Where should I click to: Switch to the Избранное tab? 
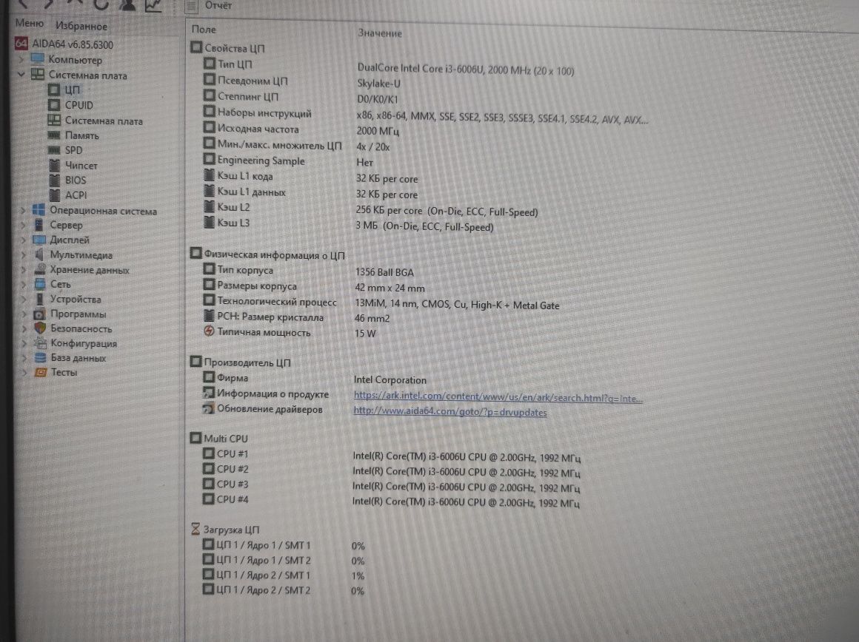81,26
